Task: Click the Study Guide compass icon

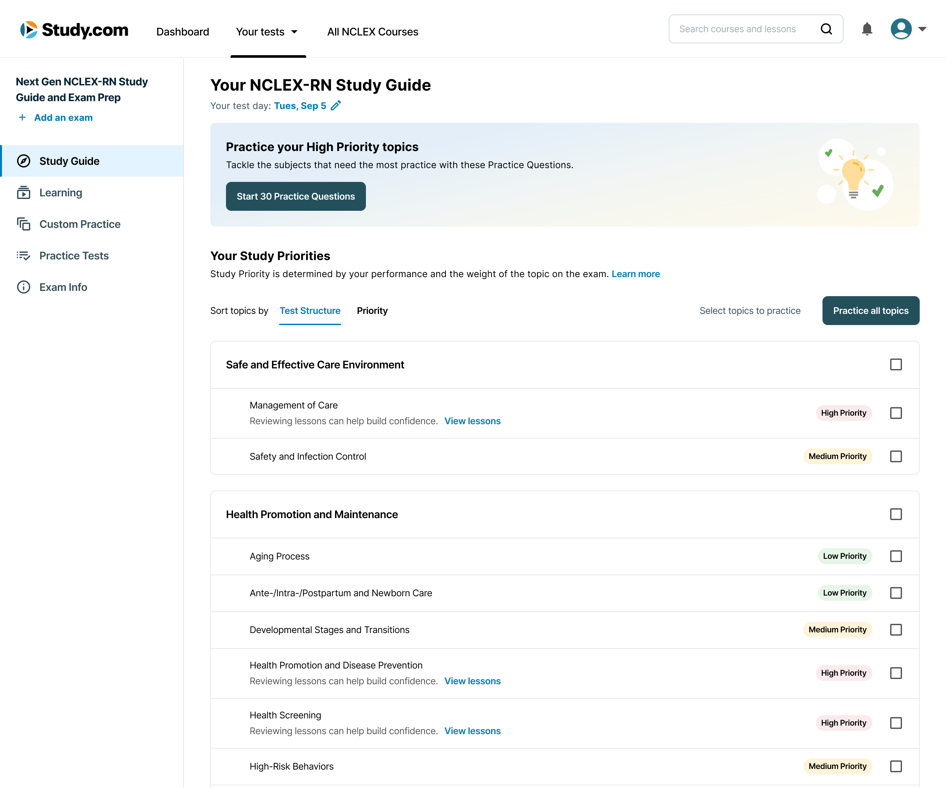Action: [23, 161]
